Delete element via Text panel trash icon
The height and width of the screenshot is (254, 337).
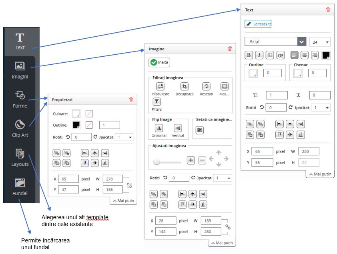click(328, 10)
